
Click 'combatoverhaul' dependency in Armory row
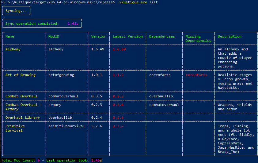164,105
